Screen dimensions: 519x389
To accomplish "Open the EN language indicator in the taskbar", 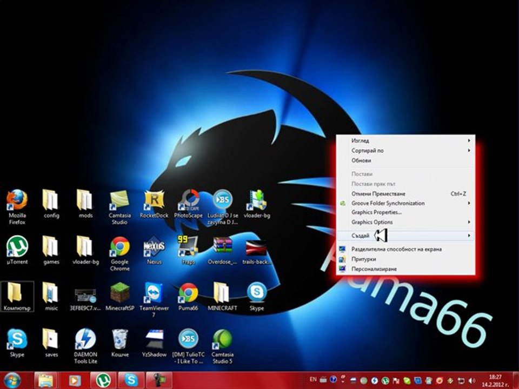I will click(313, 380).
